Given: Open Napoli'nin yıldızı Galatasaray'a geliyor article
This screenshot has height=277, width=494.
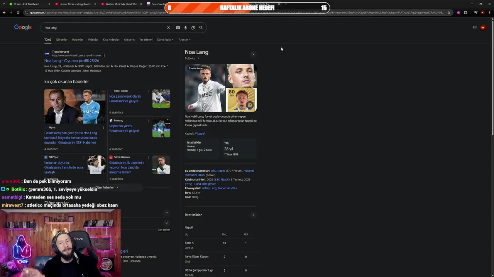Looking at the screenshot, I should point(124,128).
